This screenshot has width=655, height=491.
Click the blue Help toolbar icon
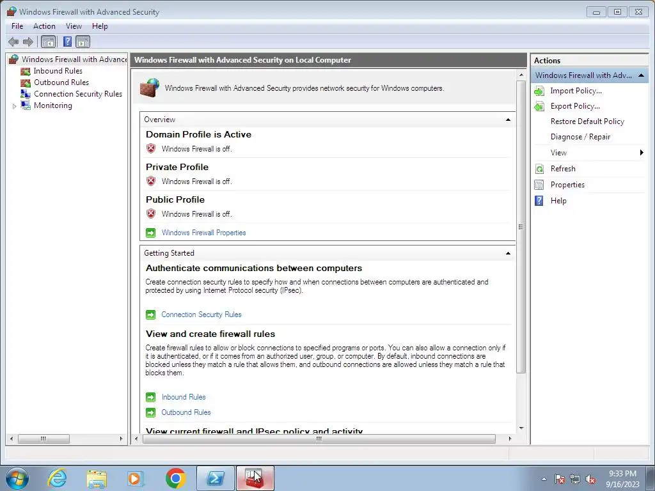(67, 42)
